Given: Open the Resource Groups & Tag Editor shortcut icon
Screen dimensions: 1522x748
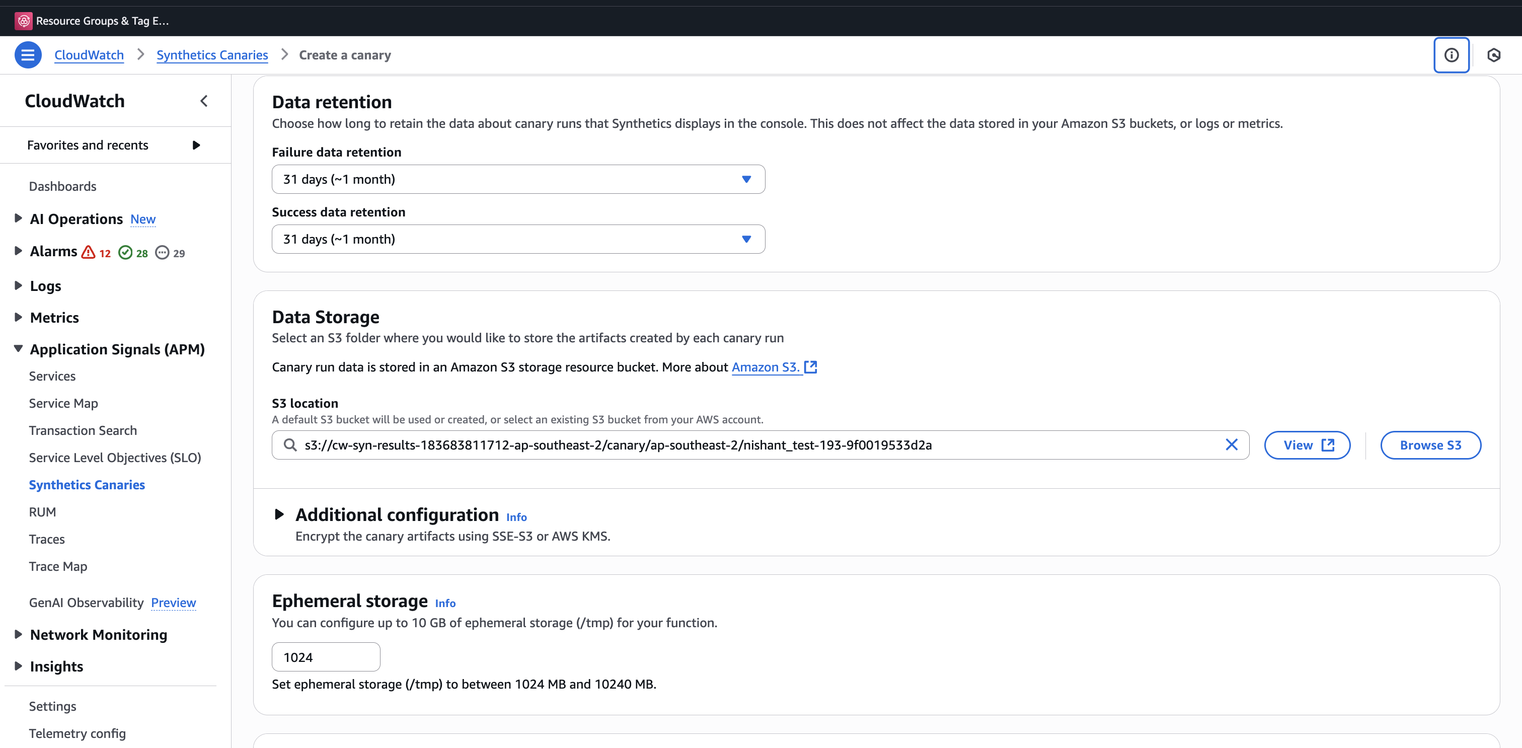Looking at the screenshot, I should [x=24, y=21].
